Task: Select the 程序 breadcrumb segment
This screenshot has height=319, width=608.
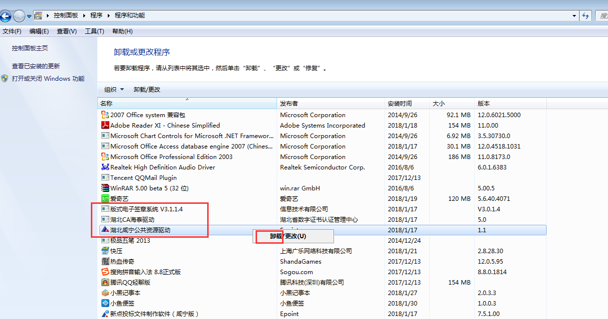Action: pyautogui.click(x=96, y=15)
